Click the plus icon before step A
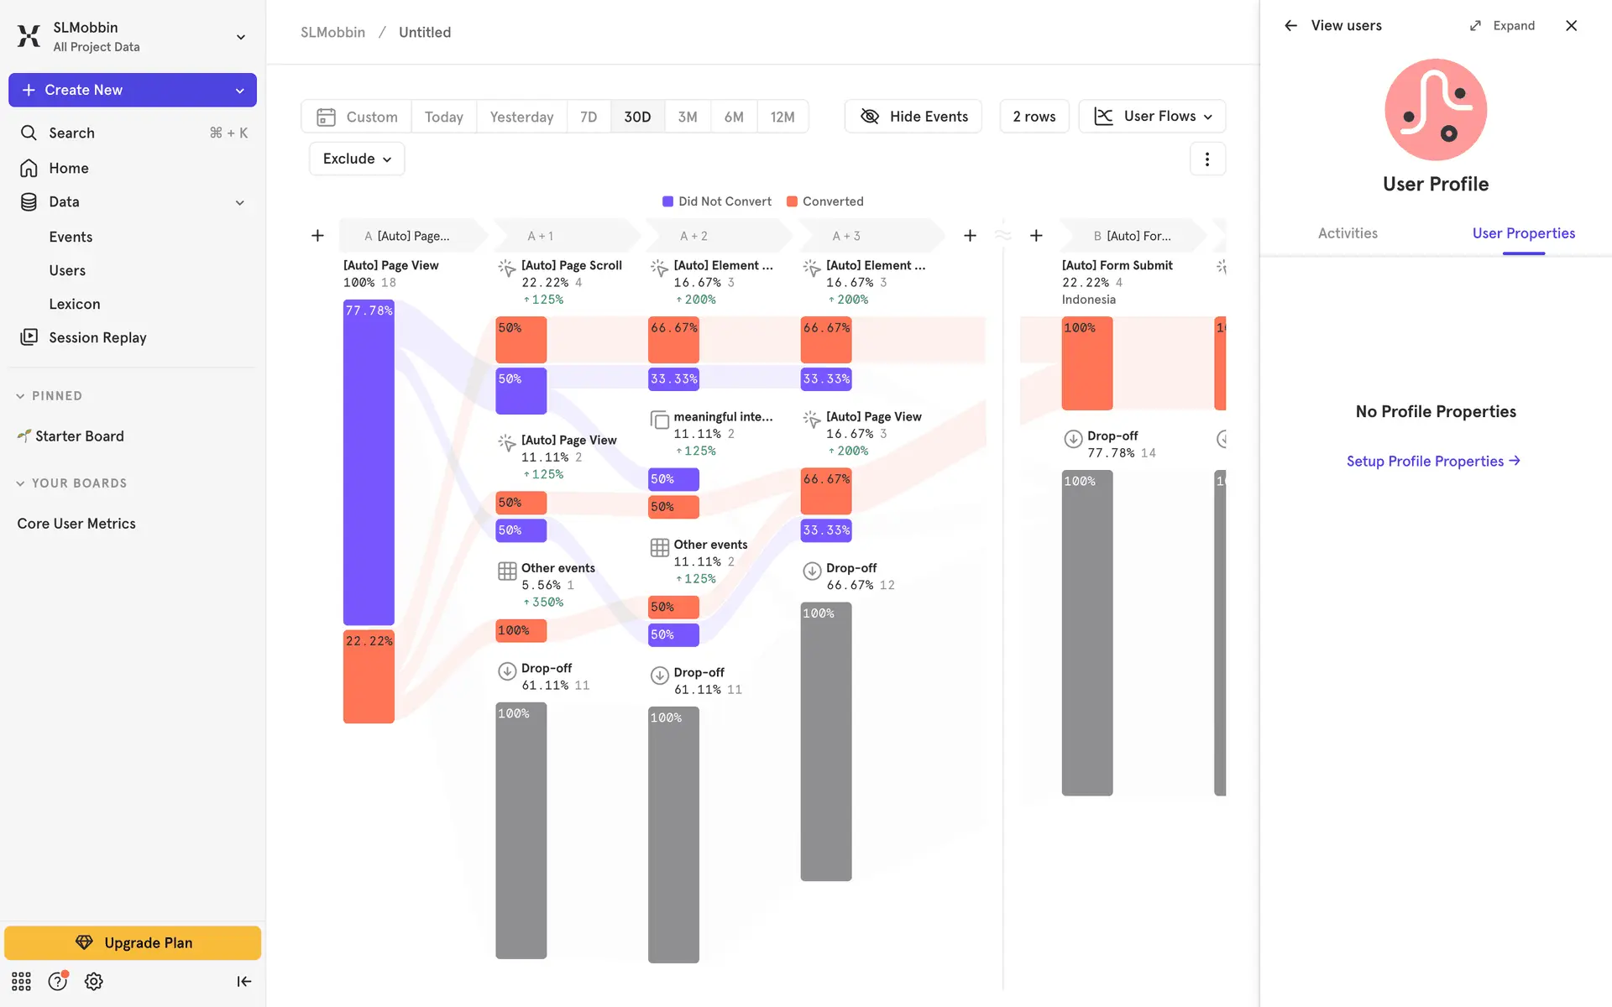 [x=317, y=236]
